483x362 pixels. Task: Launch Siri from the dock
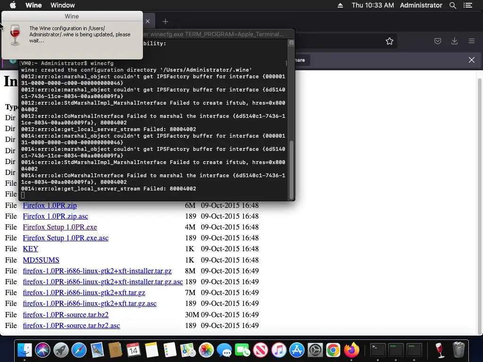[x=42, y=350]
